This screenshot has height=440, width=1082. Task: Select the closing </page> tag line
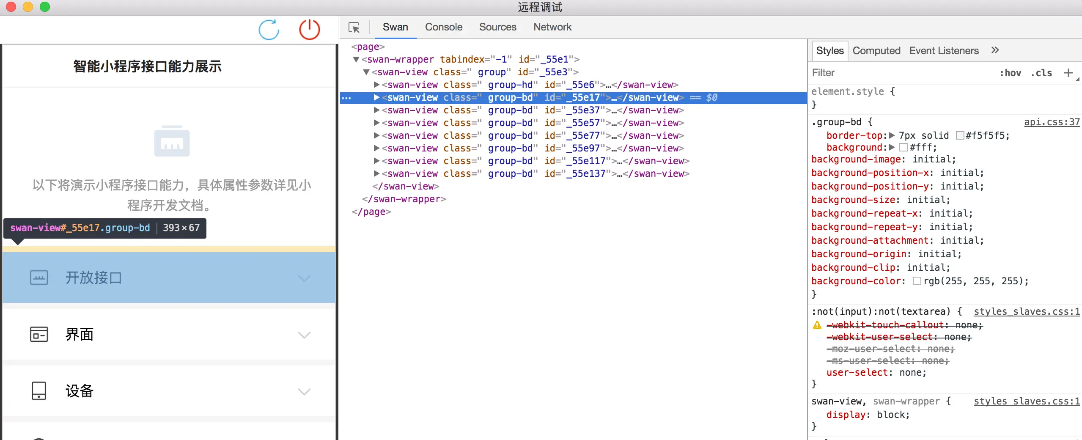[x=371, y=212]
